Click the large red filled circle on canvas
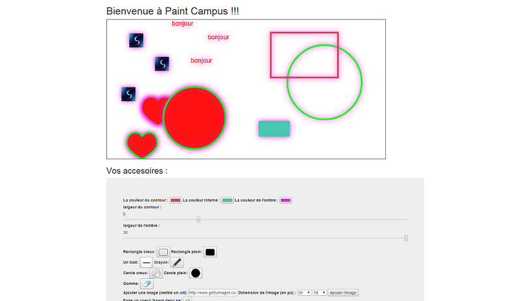This screenshot has height=301, width=529. [x=195, y=118]
